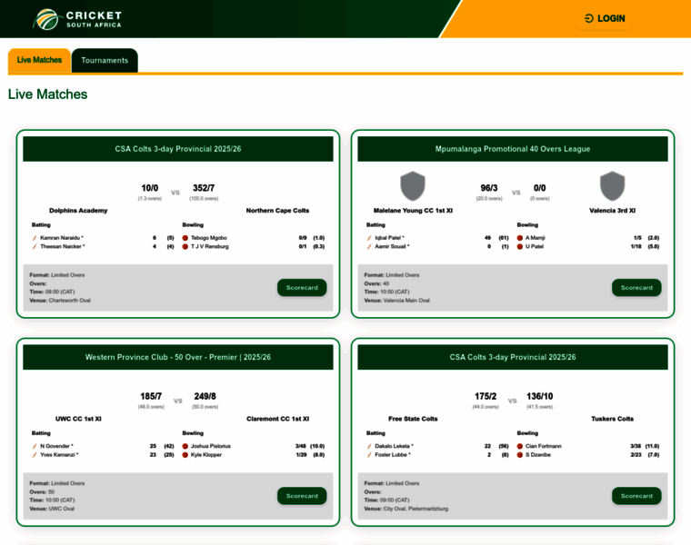Click Malelane Young CC 1st XI name

tap(413, 211)
